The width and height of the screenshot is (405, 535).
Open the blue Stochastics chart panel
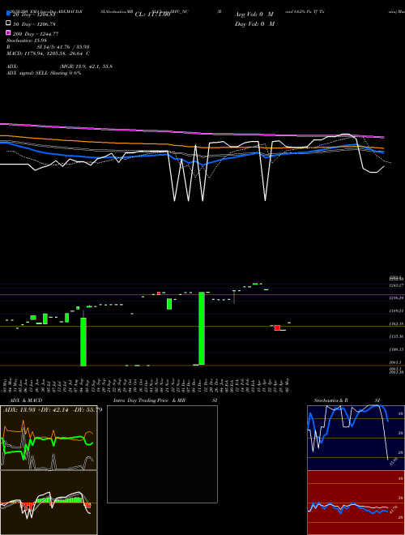pos(356,438)
